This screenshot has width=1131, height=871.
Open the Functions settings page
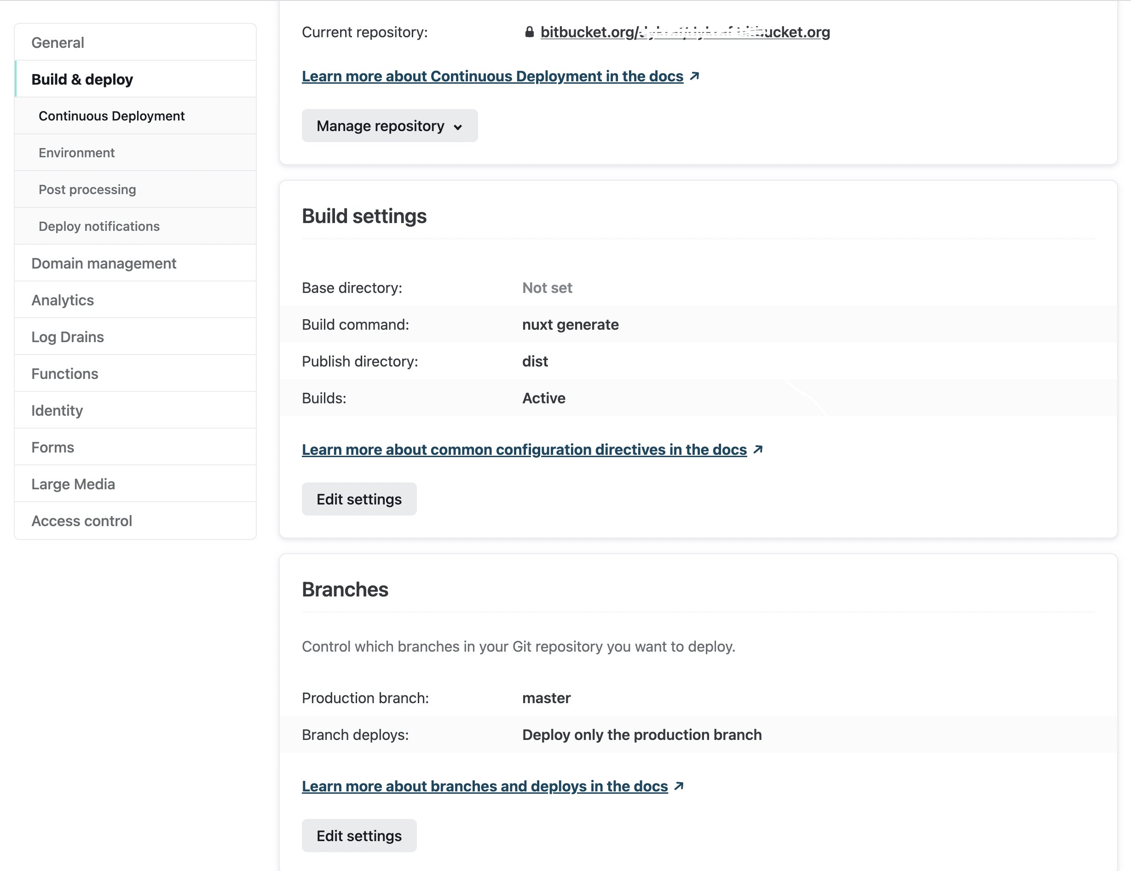pyautogui.click(x=65, y=373)
